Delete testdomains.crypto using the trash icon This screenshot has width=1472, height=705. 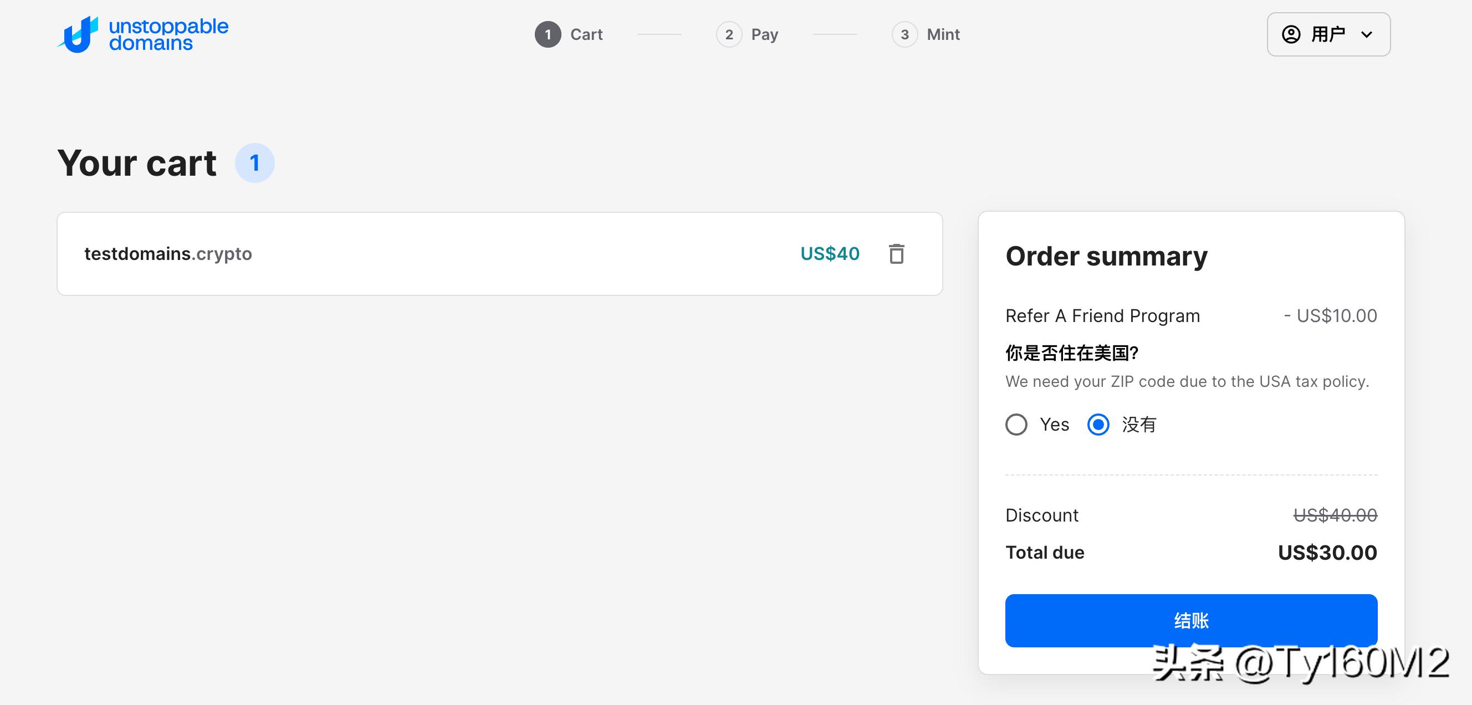click(x=896, y=254)
